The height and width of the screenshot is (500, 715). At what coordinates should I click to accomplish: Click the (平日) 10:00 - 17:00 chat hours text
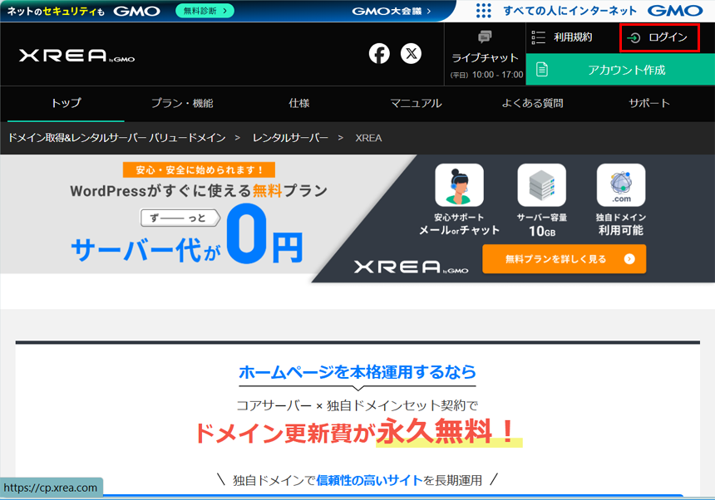(486, 75)
